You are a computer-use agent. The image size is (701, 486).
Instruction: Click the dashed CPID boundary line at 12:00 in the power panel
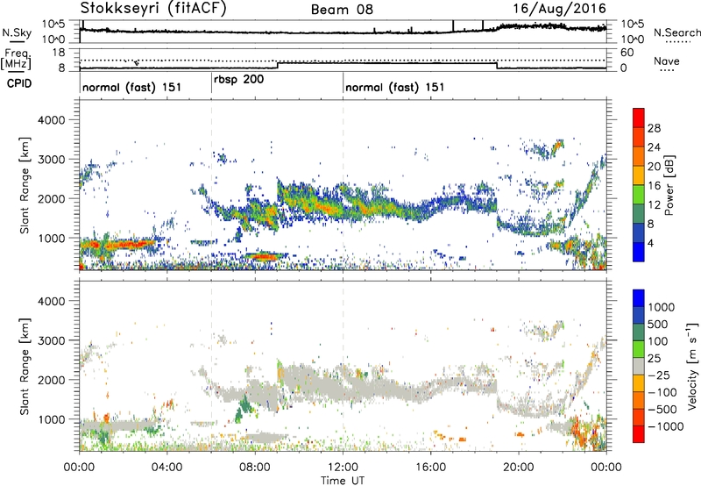pyautogui.click(x=343, y=185)
